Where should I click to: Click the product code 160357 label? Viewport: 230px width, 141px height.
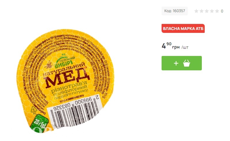175,11
